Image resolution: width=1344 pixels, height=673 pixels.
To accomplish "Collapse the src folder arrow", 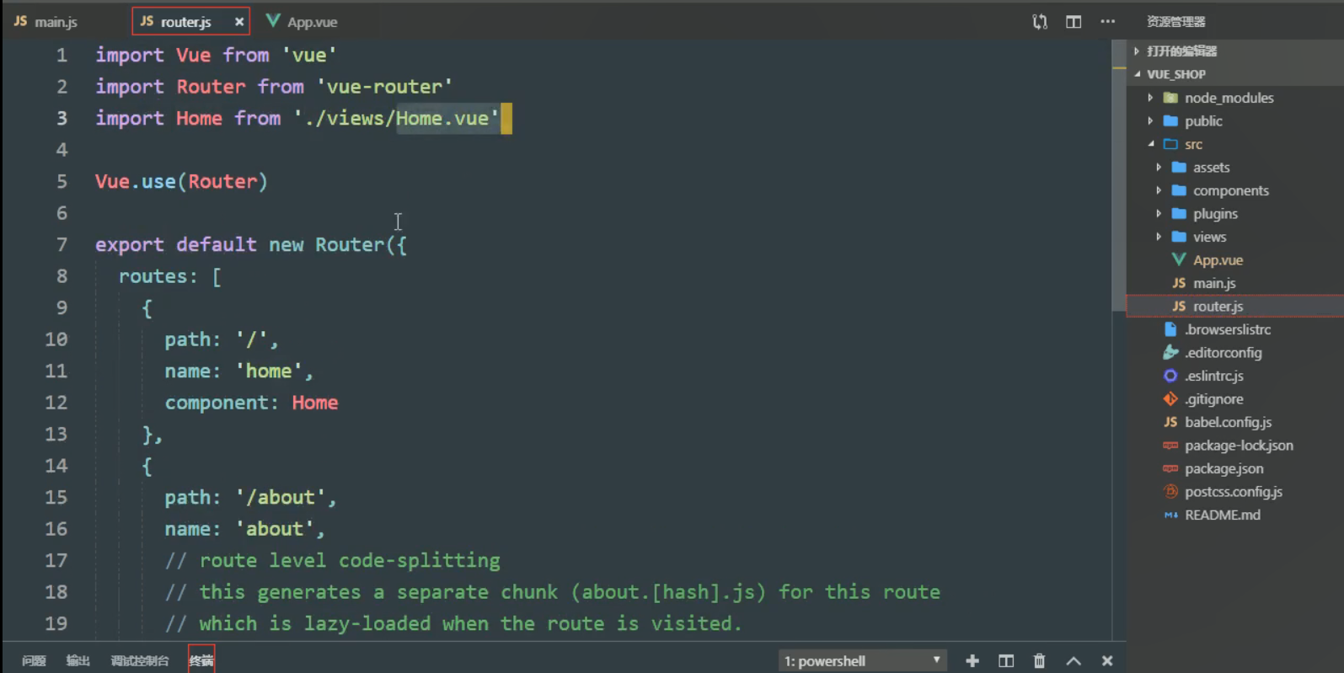I will [1151, 144].
